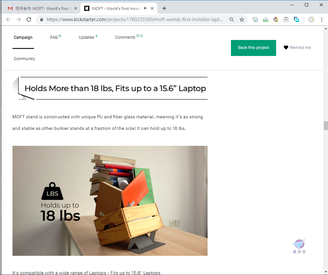This screenshot has width=328, height=275.
Task: View site security lock info
Action: 42,20
